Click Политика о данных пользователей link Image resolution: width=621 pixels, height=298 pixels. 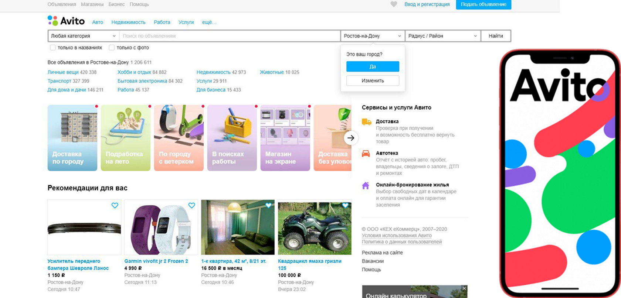402,242
